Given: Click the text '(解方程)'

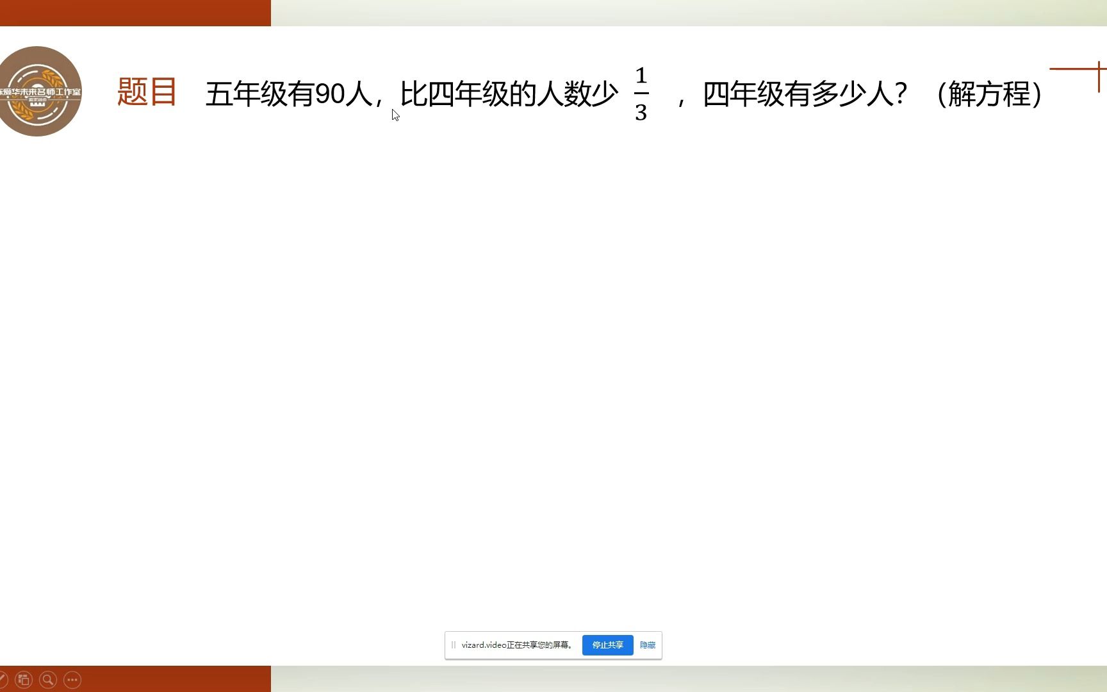Looking at the screenshot, I should (990, 94).
